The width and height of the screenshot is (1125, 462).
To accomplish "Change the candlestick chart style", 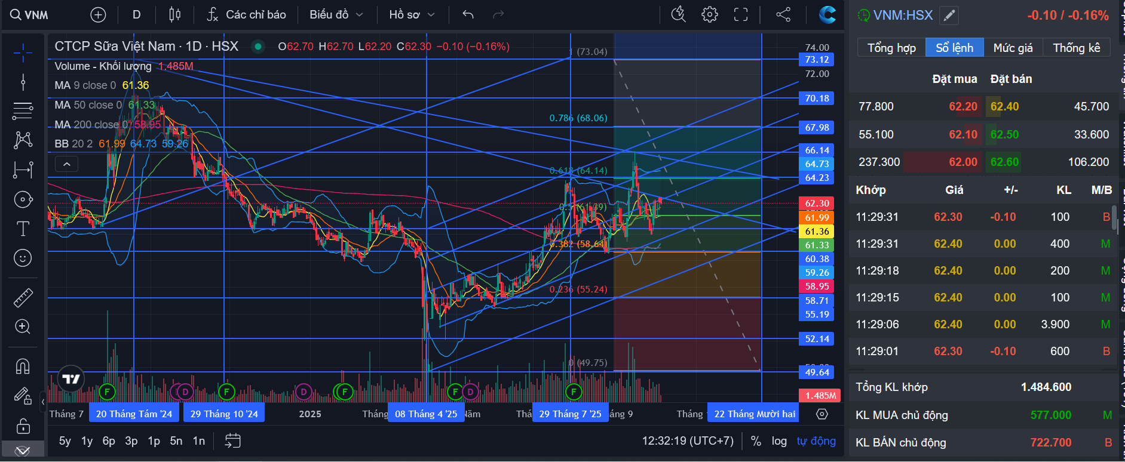I will pos(174,14).
